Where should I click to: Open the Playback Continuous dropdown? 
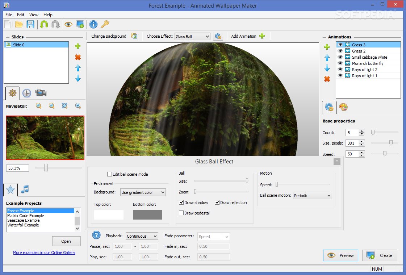[x=142, y=236]
